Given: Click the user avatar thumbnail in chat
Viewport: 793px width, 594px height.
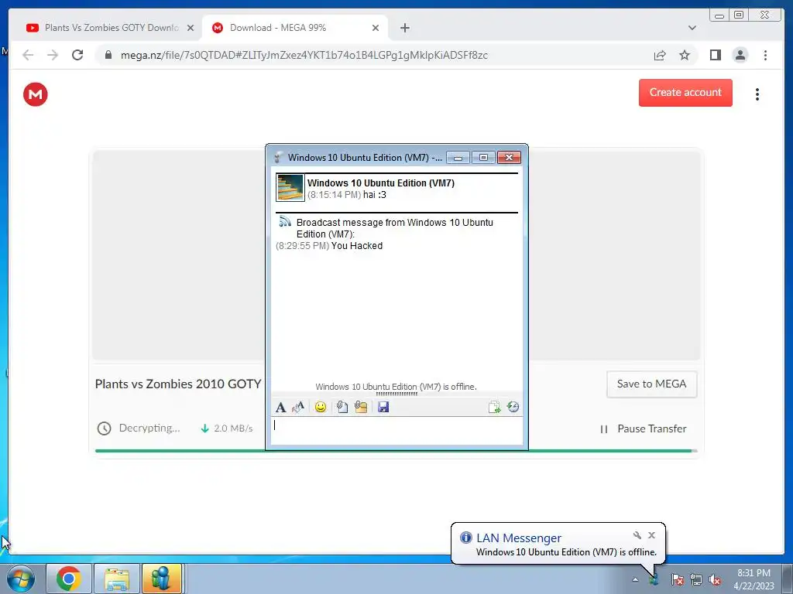Looking at the screenshot, I should (290, 187).
